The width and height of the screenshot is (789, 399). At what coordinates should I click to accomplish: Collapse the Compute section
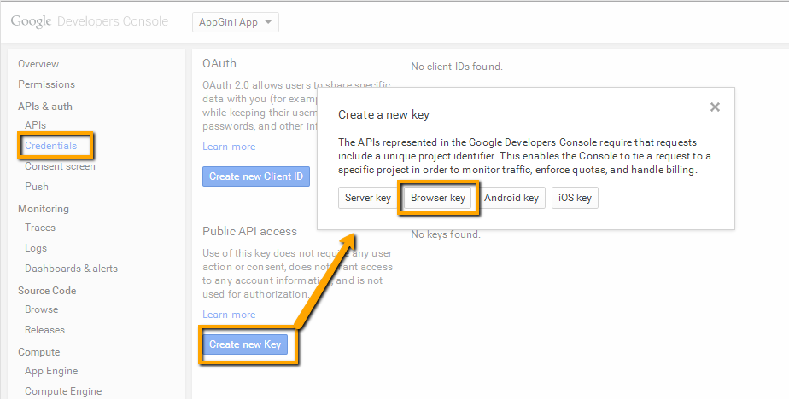38,352
